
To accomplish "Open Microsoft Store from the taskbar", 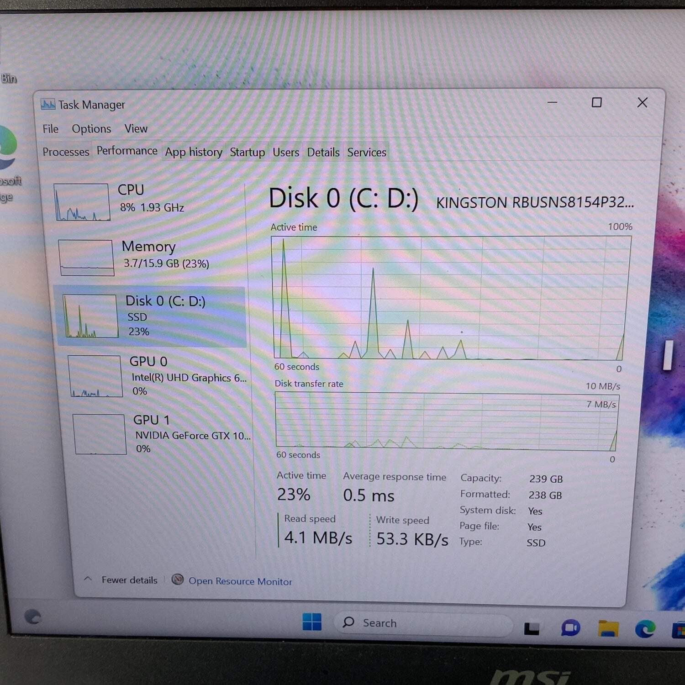I will pos(679,631).
